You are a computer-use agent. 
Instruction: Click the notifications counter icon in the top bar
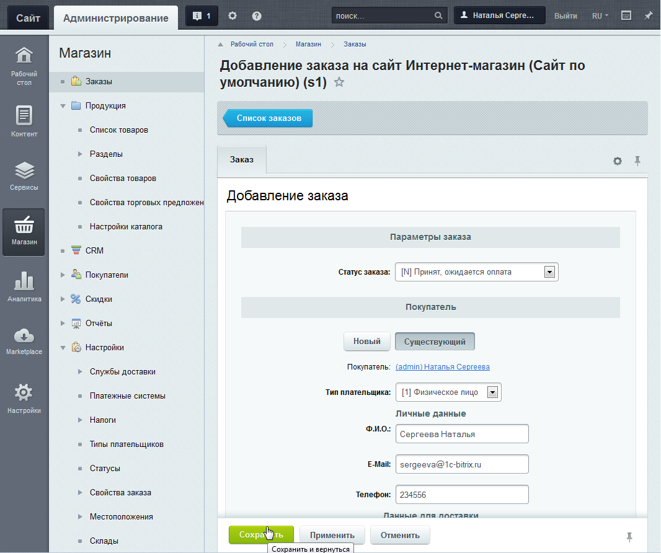[x=202, y=16]
